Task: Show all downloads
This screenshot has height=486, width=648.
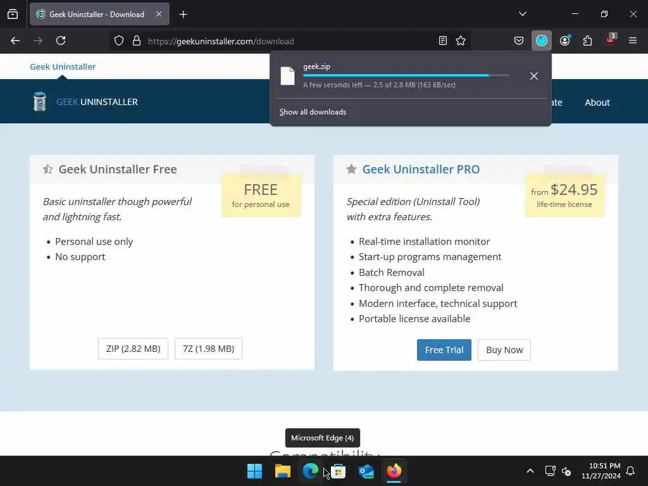Action: [313, 112]
